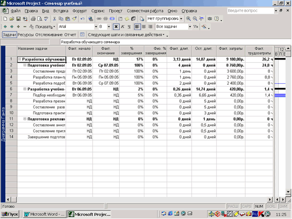This screenshot has width=292, height=219.
Task: Copy picture camera icon
Action: tap(210, 19)
